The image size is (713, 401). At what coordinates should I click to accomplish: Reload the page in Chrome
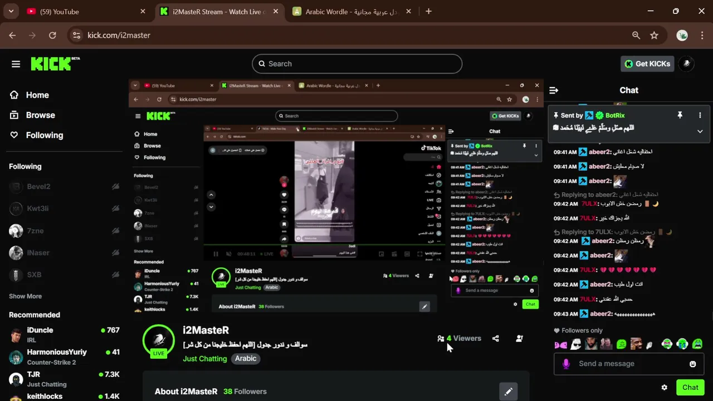point(52,35)
